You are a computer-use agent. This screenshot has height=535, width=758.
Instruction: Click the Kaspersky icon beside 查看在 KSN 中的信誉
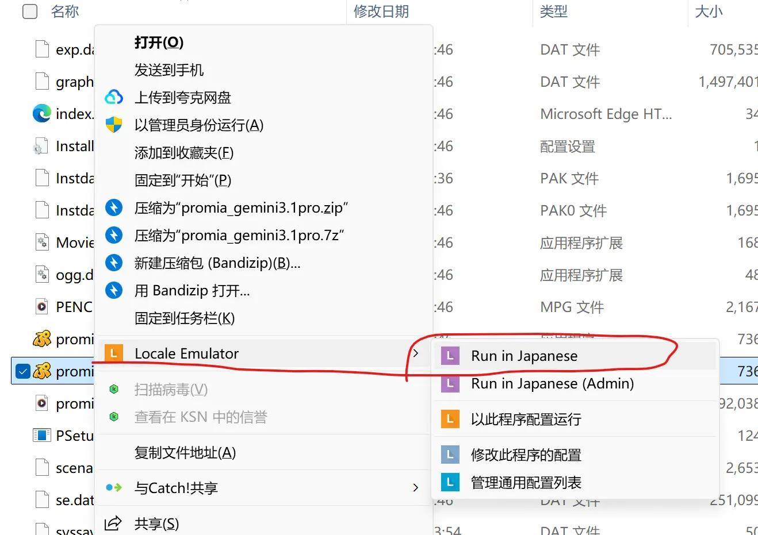point(114,417)
